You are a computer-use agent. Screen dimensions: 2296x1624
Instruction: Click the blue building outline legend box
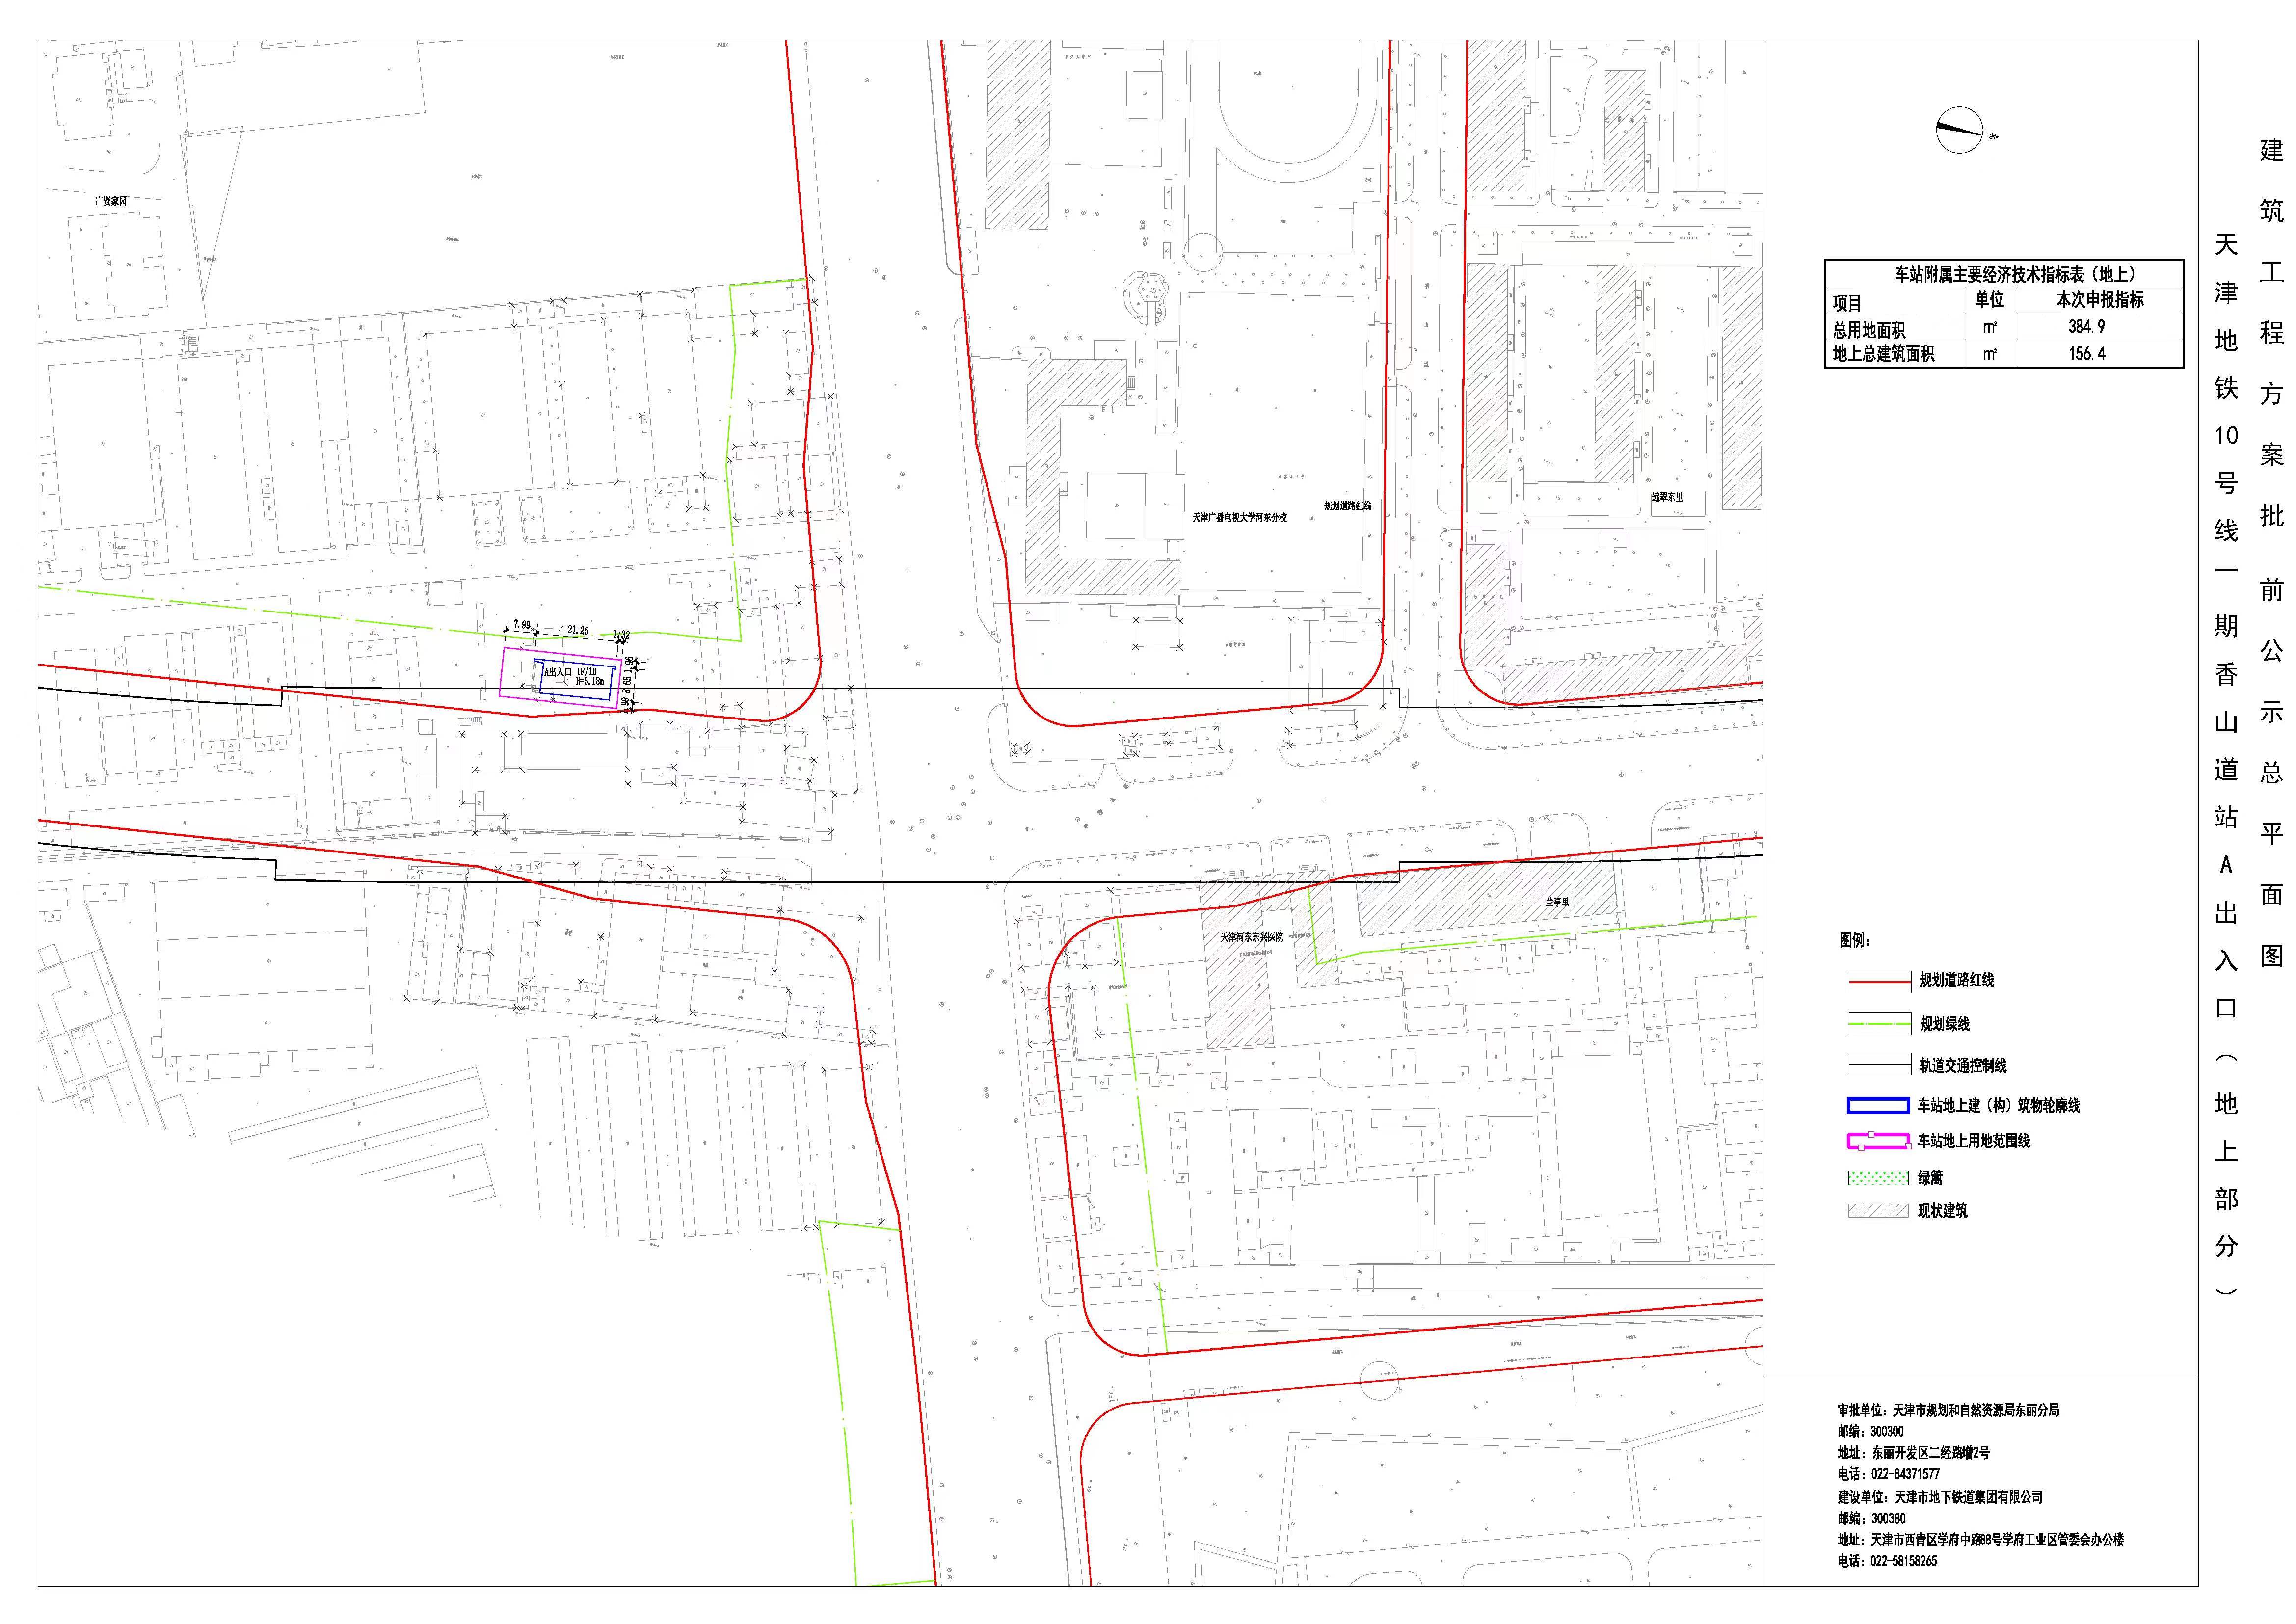pyautogui.click(x=1878, y=1105)
